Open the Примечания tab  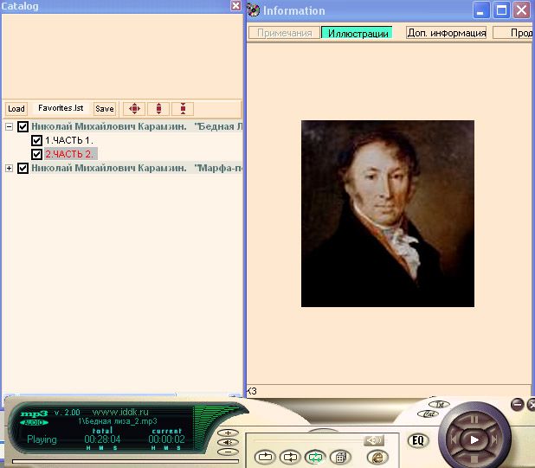pos(285,33)
